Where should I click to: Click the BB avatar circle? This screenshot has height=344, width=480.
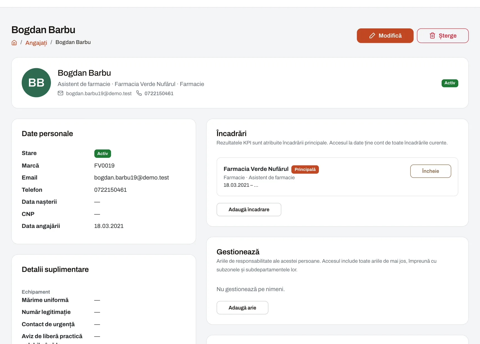point(36,83)
